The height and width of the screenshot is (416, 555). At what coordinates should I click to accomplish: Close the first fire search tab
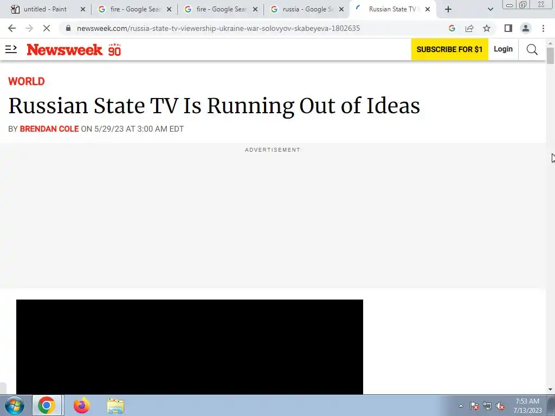[169, 10]
